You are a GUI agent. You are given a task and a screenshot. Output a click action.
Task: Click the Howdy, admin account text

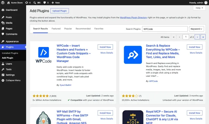tap(196, 3)
